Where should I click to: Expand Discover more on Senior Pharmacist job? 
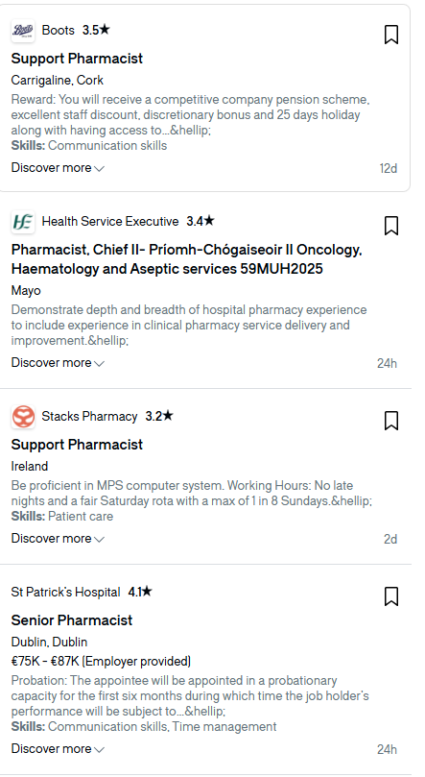click(x=58, y=749)
